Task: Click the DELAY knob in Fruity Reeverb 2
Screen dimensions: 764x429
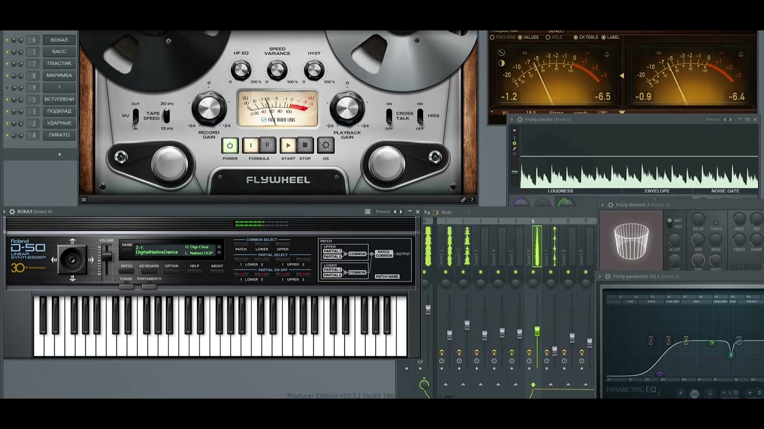Action: (698, 220)
